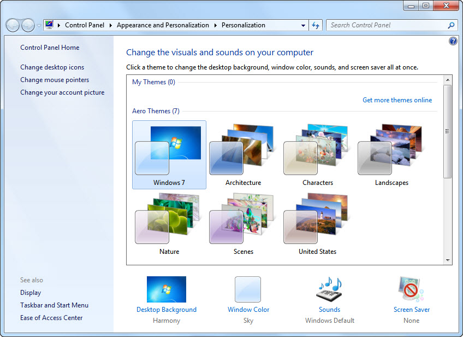Open Get more themes online

(x=397, y=100)
